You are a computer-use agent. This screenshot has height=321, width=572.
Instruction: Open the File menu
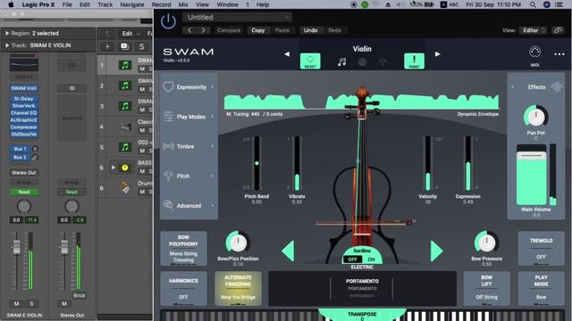tap(67, 4)
